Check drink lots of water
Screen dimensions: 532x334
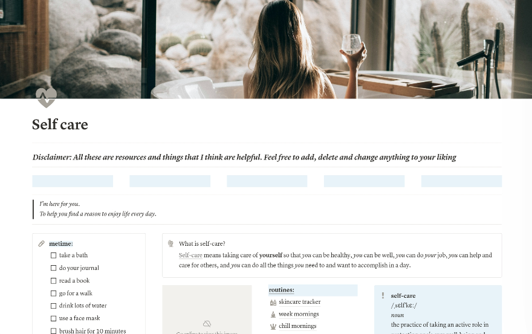53,306
